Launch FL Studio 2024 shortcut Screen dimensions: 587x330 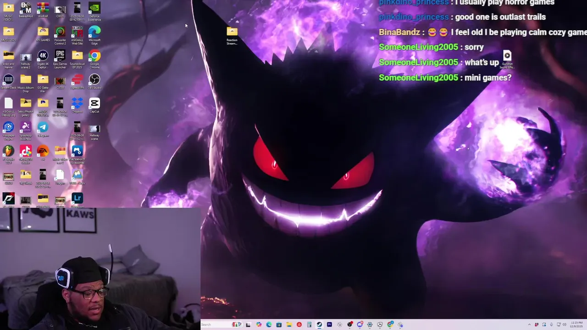(x=8, y=155)
